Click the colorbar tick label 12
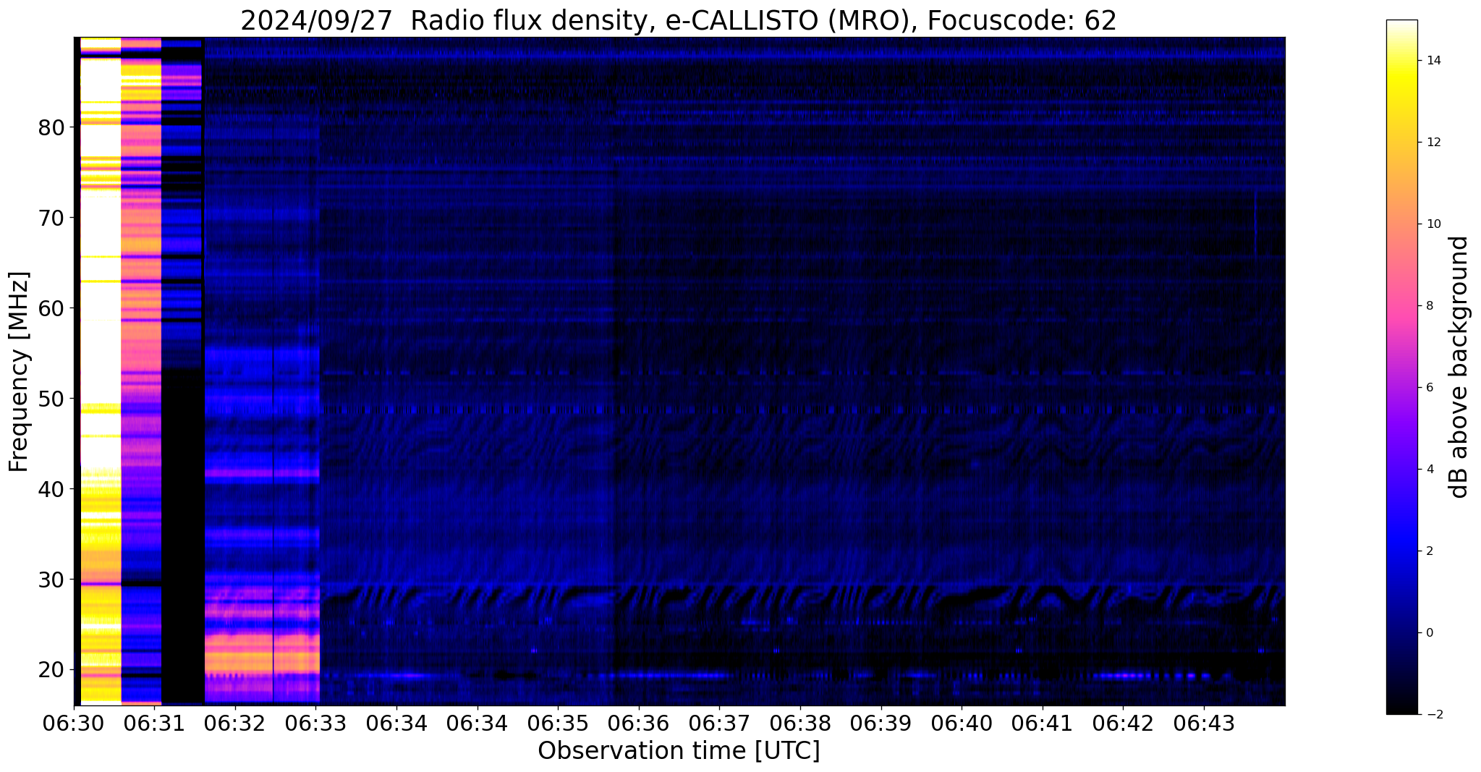 [x=1432, y=143]
